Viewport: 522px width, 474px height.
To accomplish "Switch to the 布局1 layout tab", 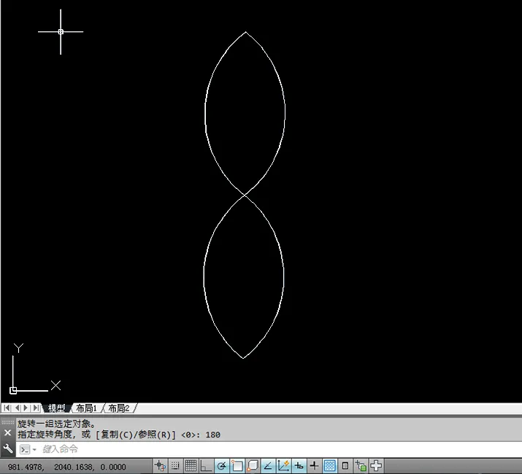I will (86, 408).
